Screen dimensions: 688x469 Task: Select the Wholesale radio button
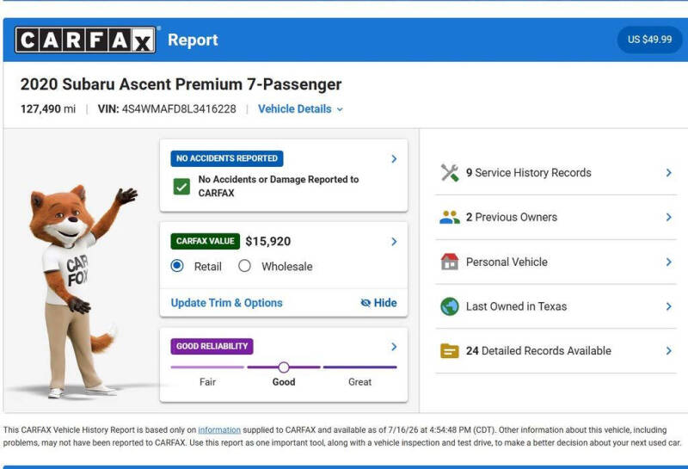[244, 266]
